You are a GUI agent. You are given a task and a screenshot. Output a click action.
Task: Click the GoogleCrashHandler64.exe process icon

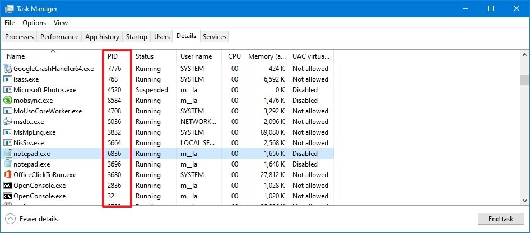point(8,69)
